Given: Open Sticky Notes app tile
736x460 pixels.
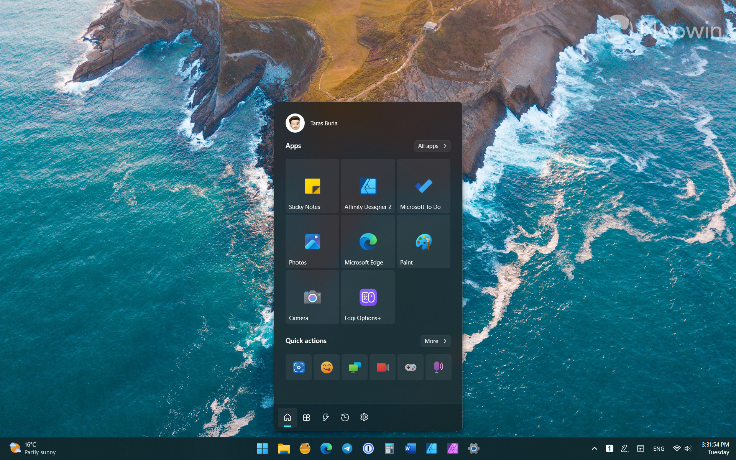Looking at the screenshot, I should click(x=312, y=186).
